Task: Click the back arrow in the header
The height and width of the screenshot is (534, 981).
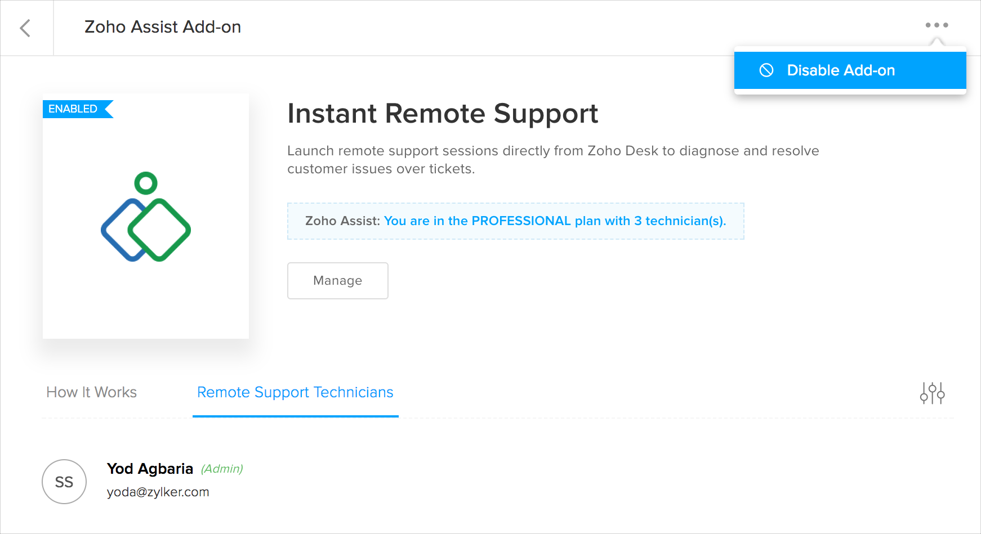Action: click(x=25, y=28)
